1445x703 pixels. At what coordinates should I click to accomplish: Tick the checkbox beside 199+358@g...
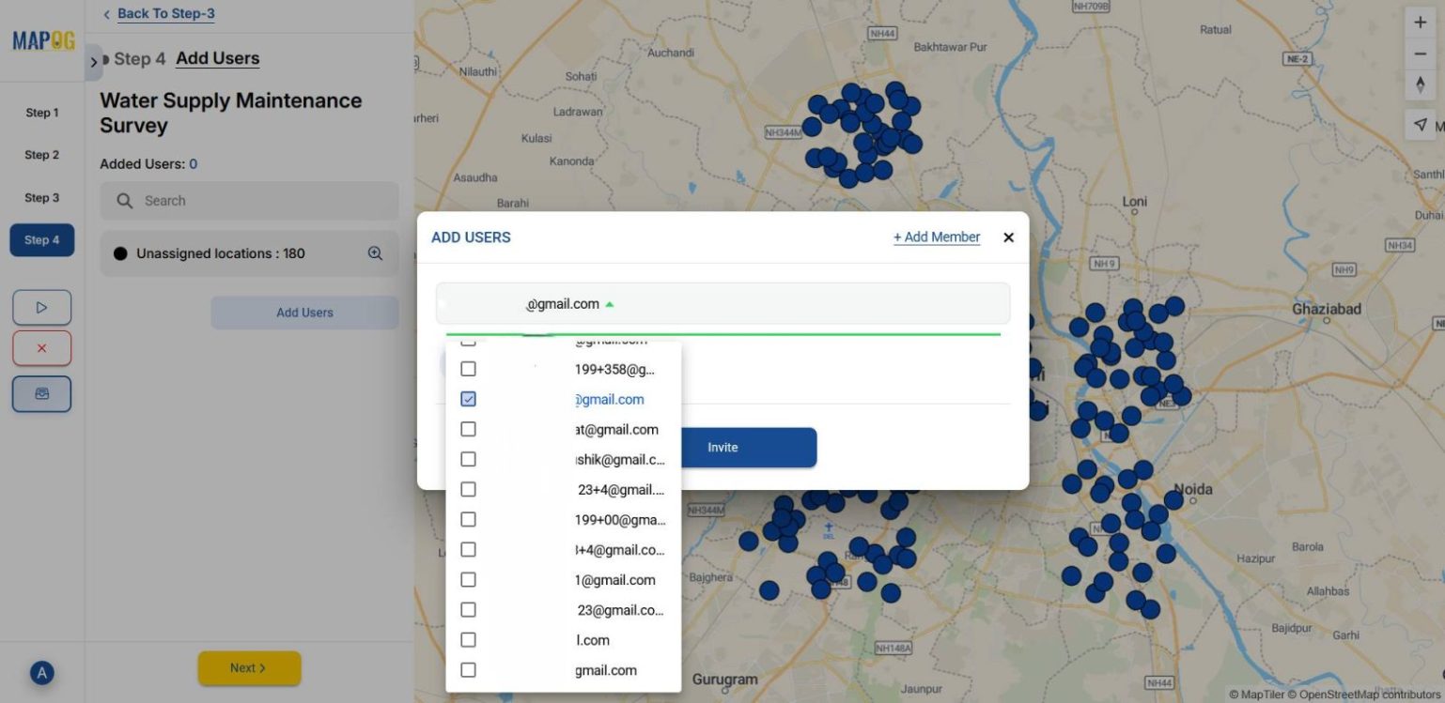point(468,368)
